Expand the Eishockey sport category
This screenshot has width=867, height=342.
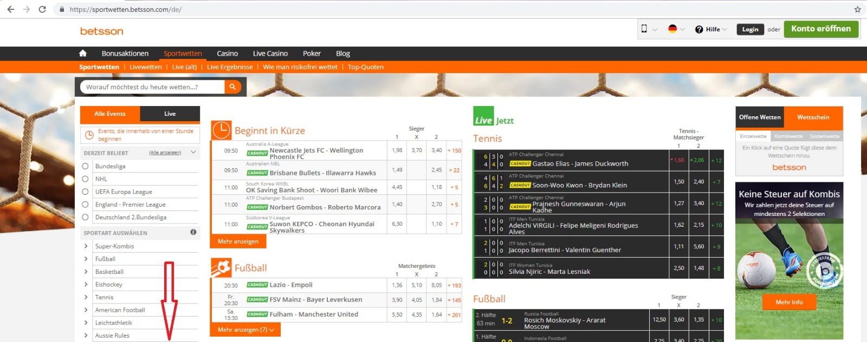tap(86, 285)
